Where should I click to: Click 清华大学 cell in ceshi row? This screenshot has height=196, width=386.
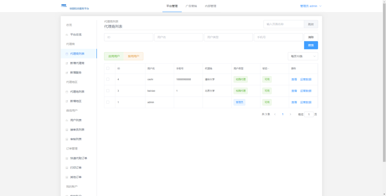pos(210,79)
